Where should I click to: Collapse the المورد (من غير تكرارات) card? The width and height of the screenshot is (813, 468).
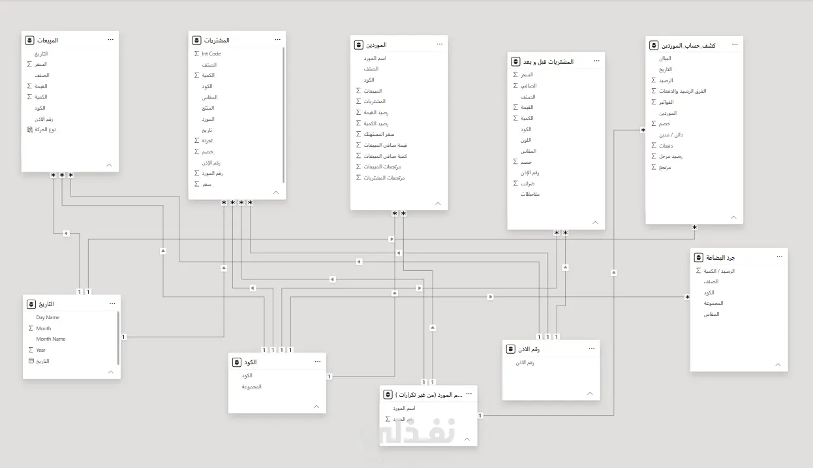(x=467, y=440)
